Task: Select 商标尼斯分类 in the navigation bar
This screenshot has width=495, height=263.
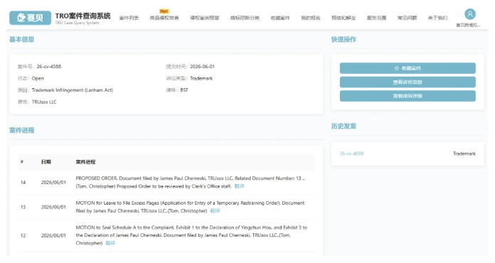Action: pyautogui.click(x=245, y=18)
